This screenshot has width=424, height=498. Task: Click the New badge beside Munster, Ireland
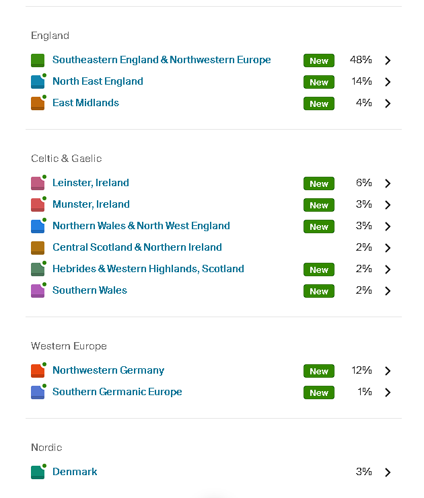point(319,205)
